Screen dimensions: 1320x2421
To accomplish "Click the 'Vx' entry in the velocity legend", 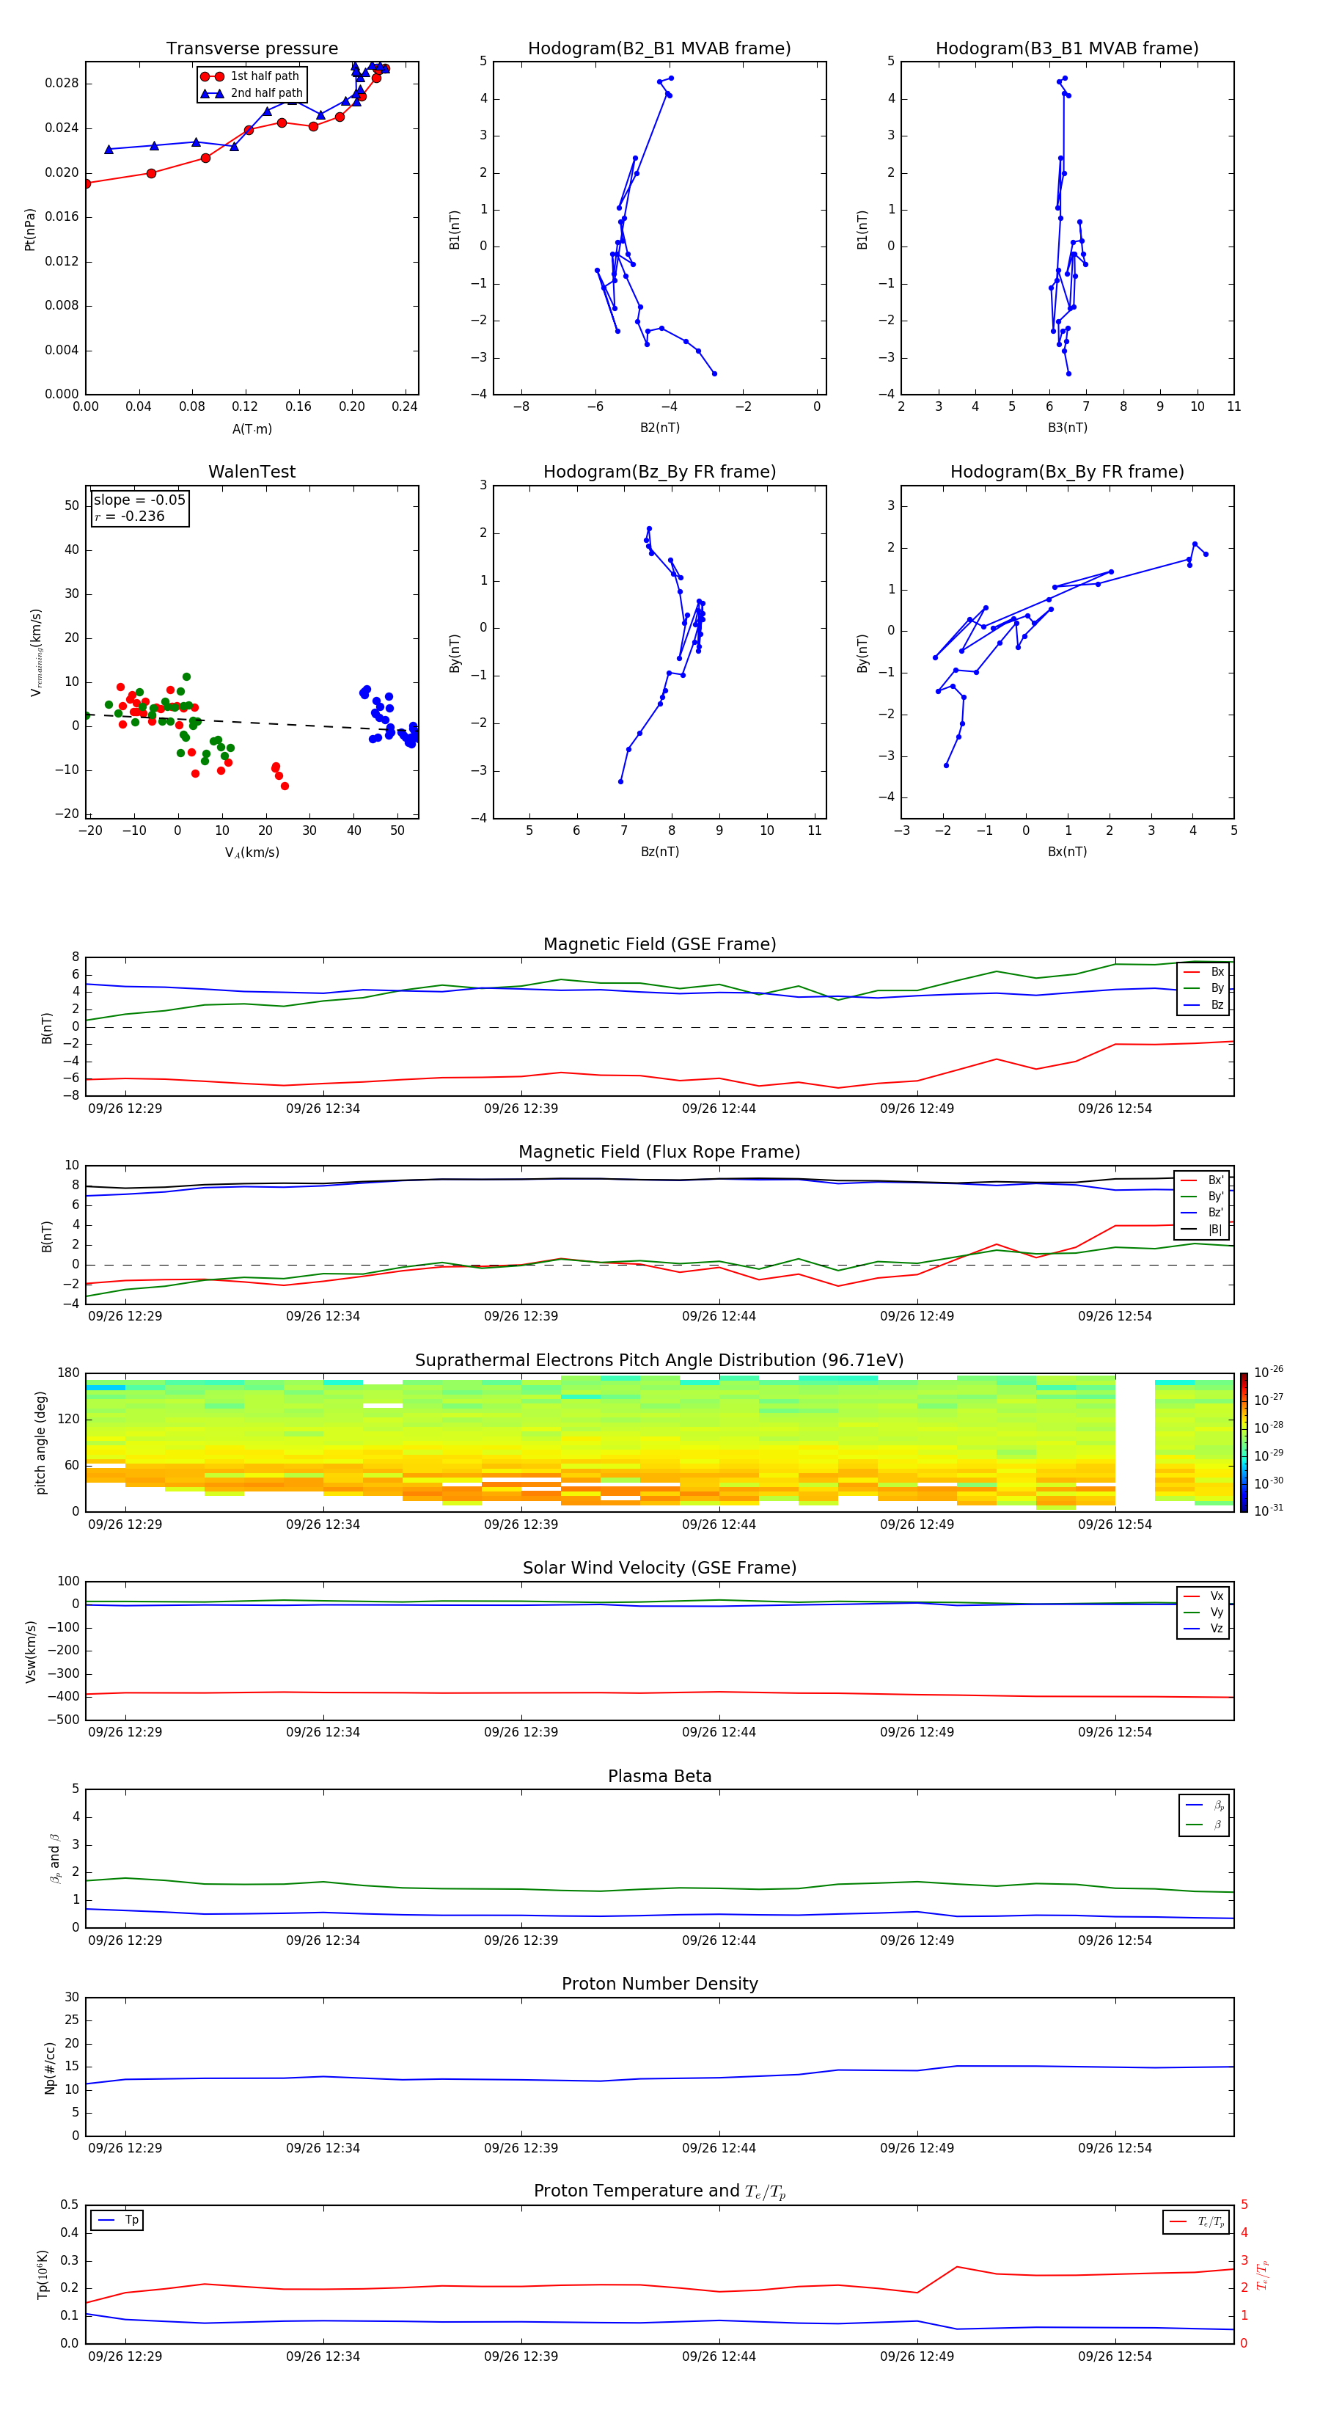I will tap(1203, 1596).
